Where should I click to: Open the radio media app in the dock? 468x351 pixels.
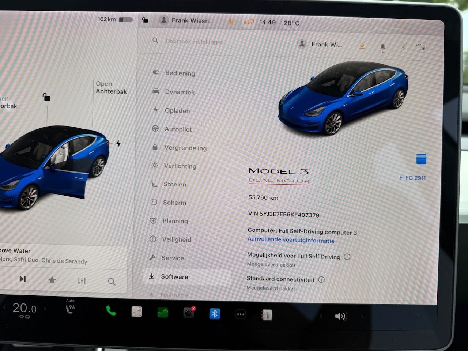(137, 312)
